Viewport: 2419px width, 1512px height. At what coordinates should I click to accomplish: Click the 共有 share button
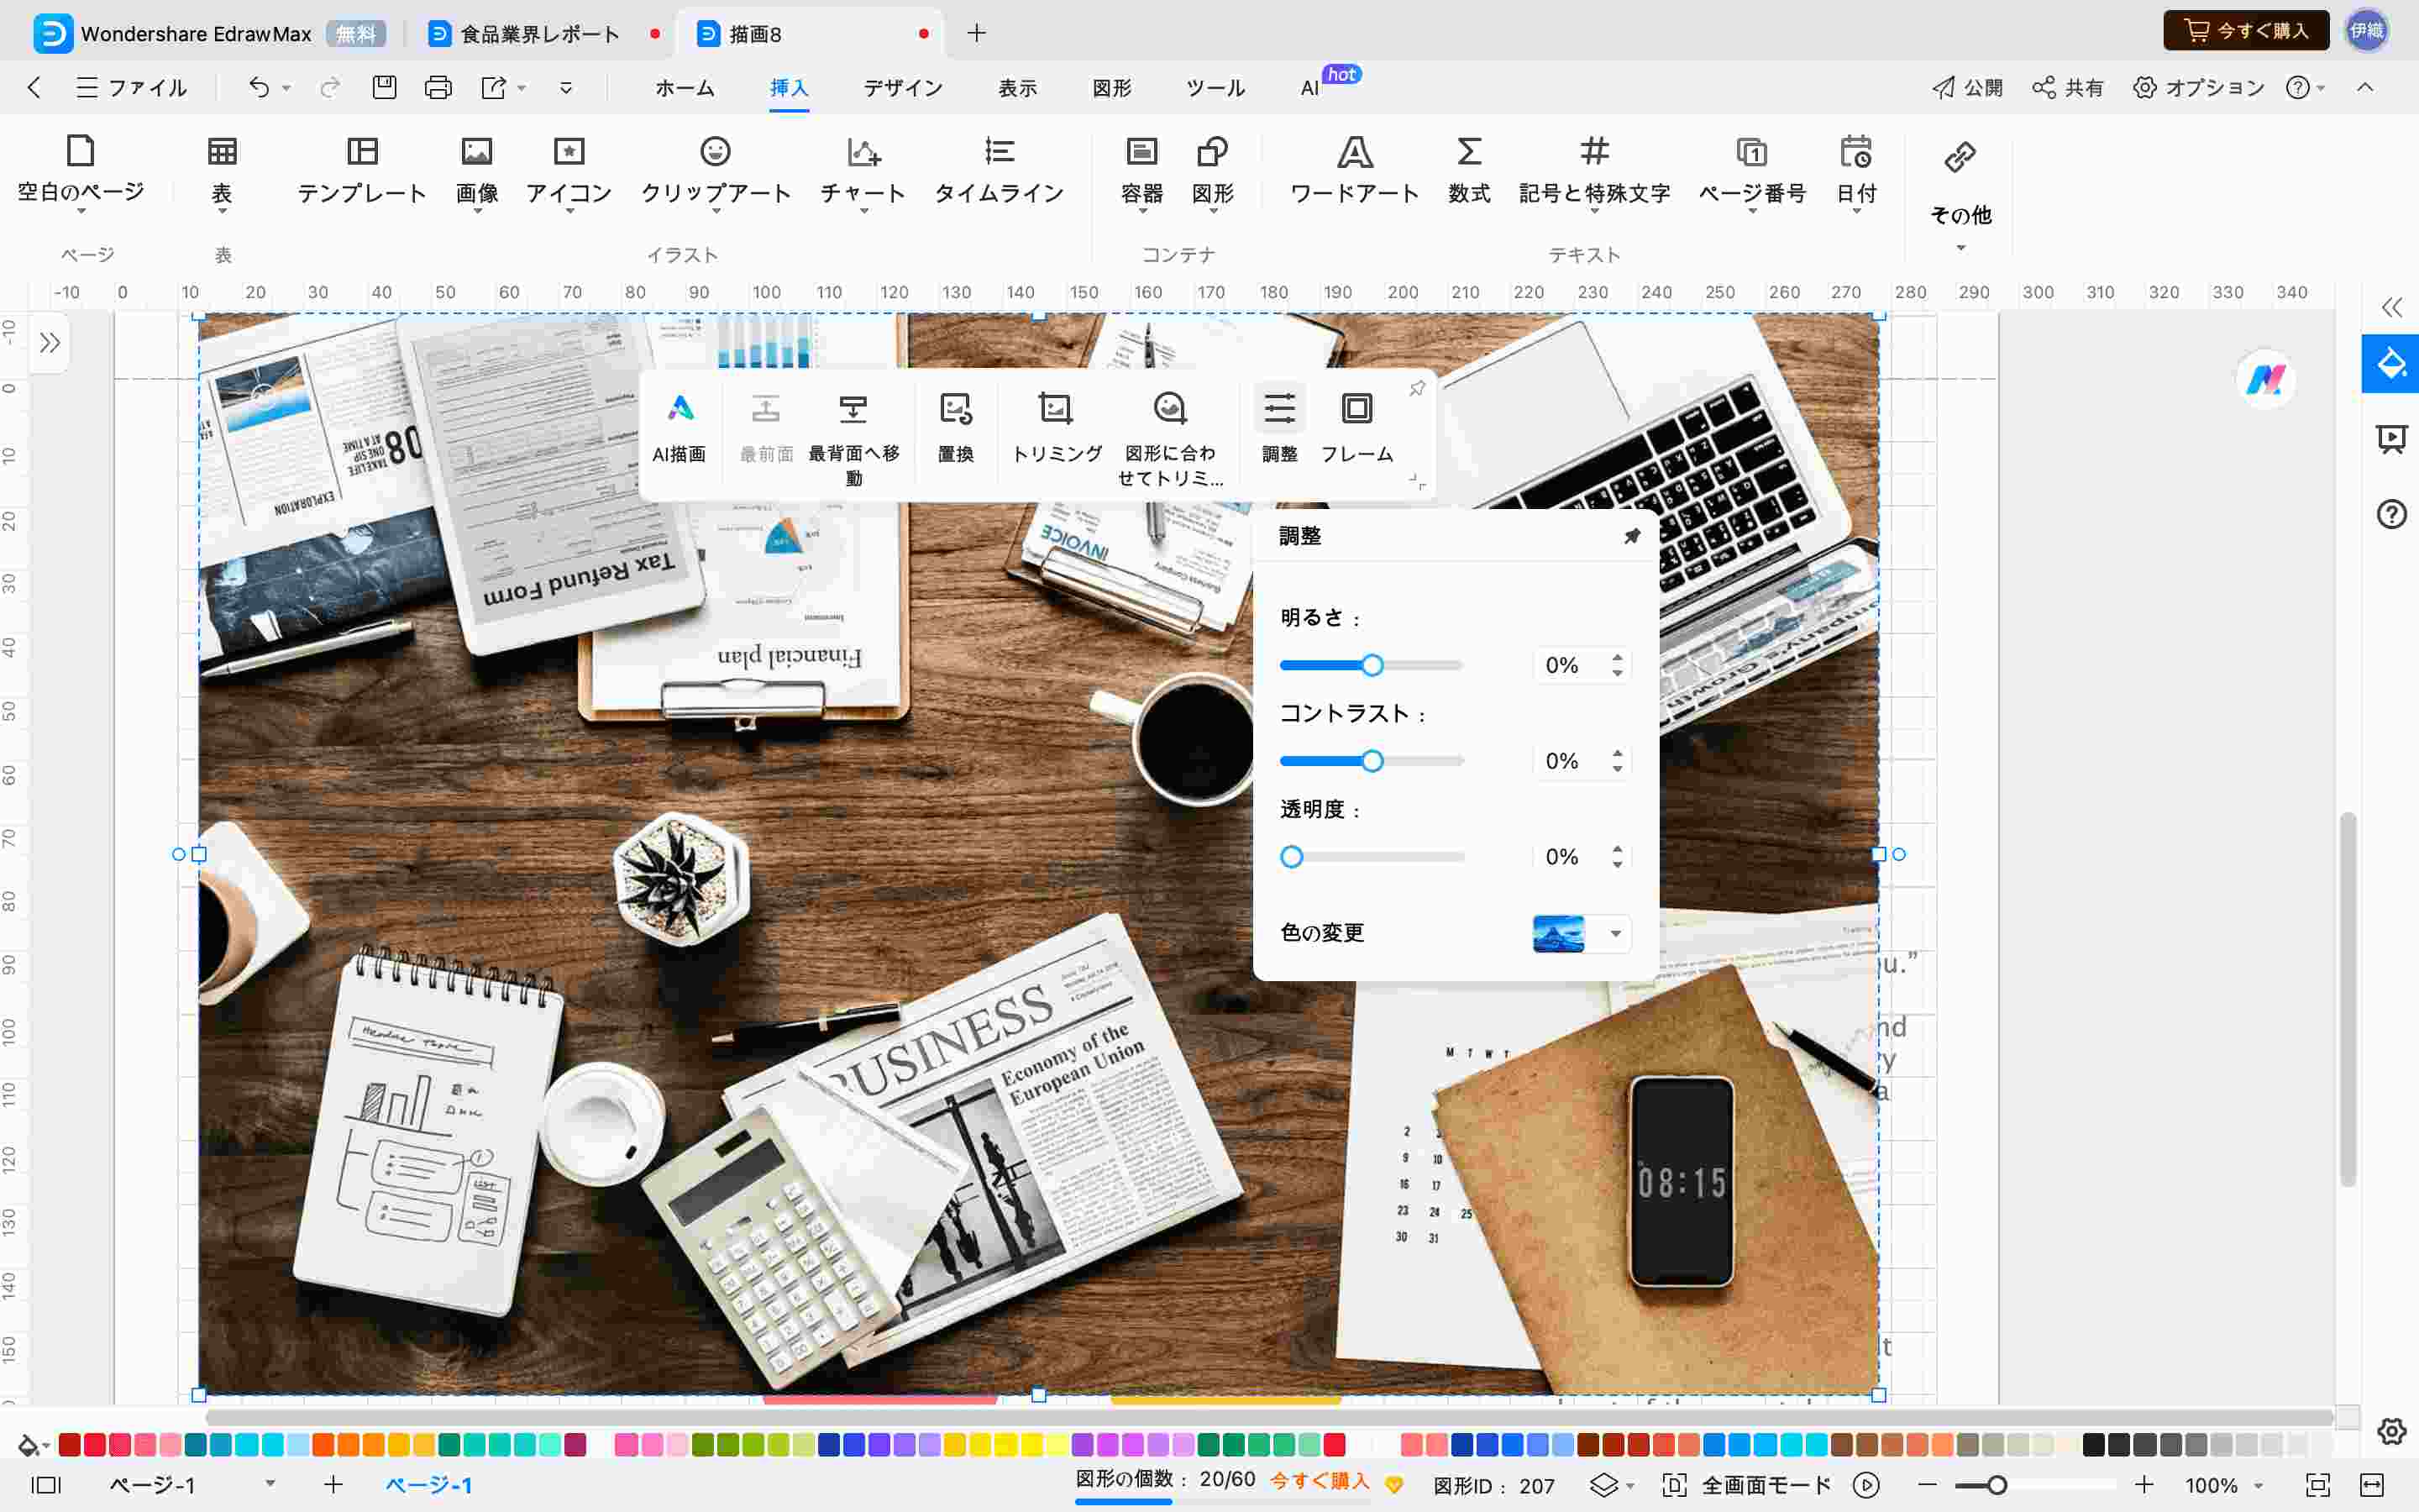click(x=2068, y=88)
